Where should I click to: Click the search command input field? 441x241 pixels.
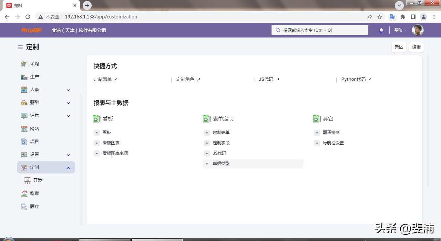click(320, 30)
